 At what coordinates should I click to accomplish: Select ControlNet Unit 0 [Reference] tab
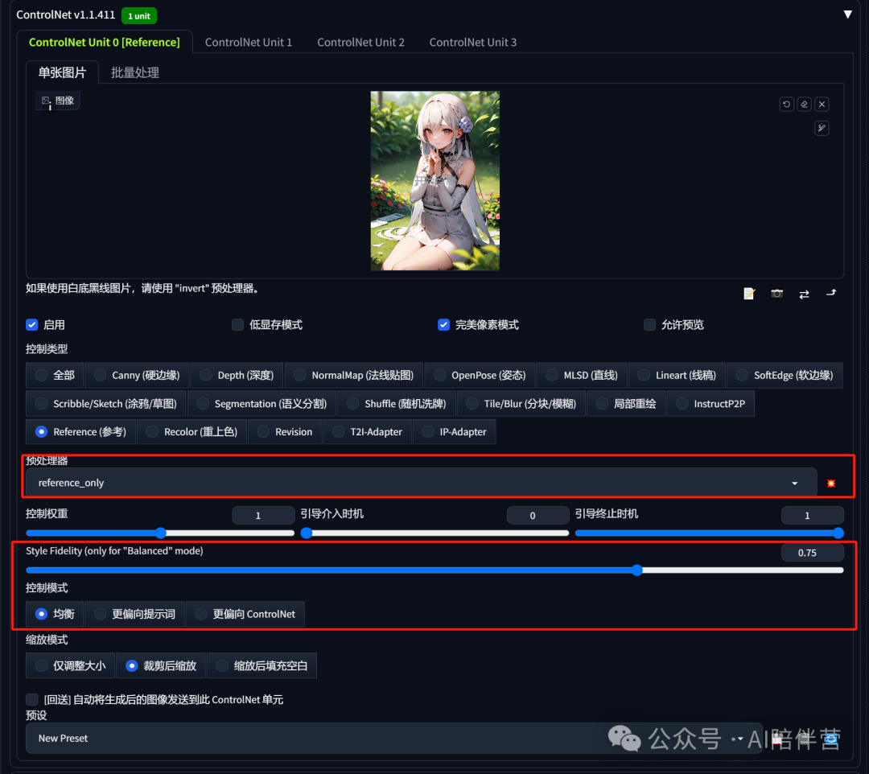click(x=104, y=42)
